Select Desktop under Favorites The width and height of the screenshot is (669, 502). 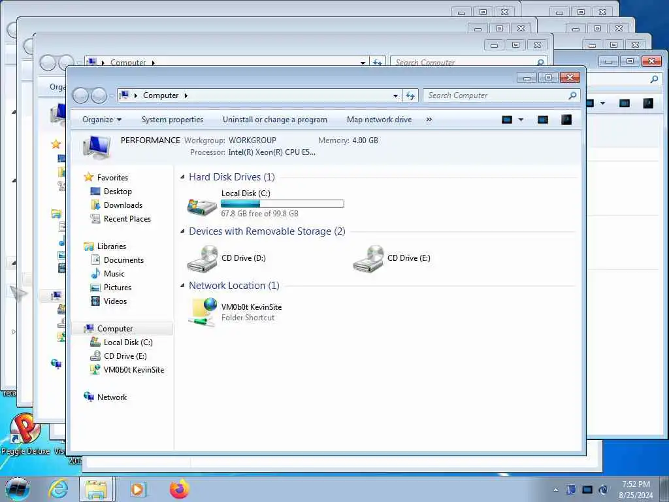pos(118,192)
